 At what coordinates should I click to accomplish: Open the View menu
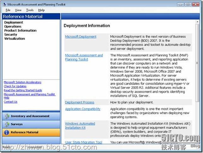[18, 10]
